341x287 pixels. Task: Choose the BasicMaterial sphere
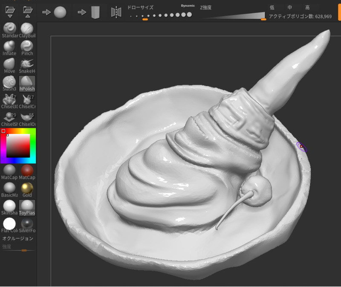(x=9, y=190)
